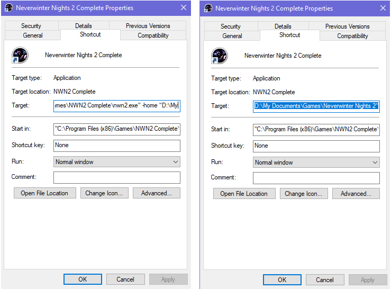Open Security tab in left window
Image resolution: width=391 pixels, height=289 pixels.
click(x=31, y=26)
